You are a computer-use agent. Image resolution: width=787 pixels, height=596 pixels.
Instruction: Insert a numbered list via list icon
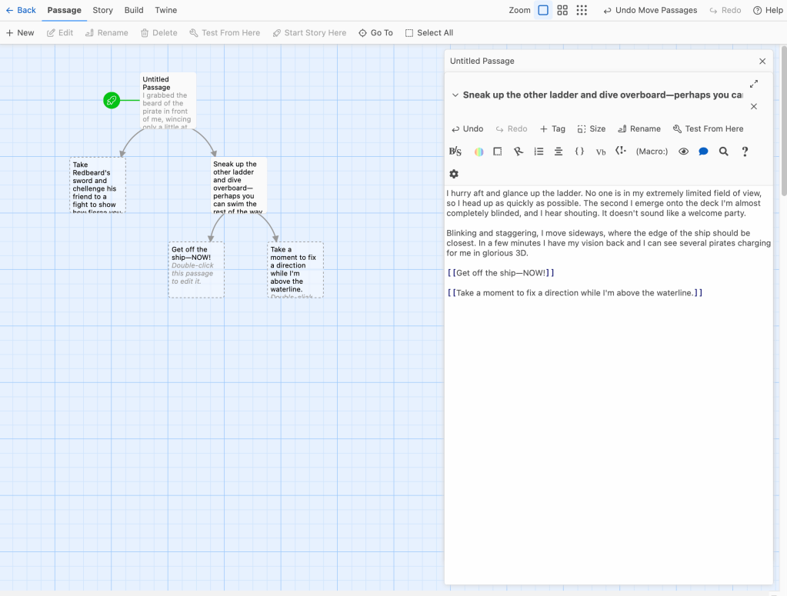(x=539, y=151)
